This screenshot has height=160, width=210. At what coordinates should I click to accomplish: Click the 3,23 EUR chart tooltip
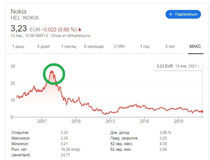point(178,66)
